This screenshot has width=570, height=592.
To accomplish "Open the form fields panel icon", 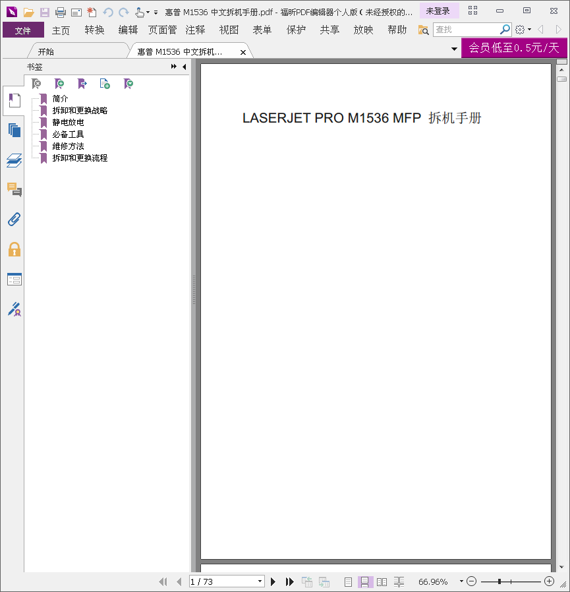I will pyautogui.click(x=14, y=280).
